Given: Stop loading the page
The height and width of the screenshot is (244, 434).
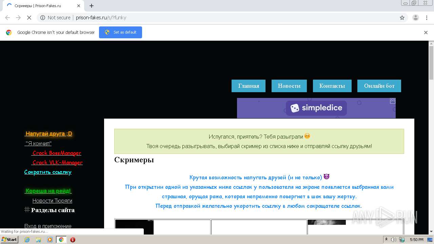Looking at the screenshot, I should tap(29, 18).
